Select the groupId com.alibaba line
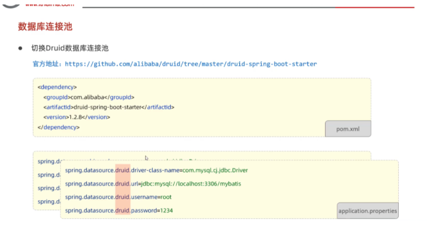Viewport: 443px width, 228px height. click(x=89, y=97)
